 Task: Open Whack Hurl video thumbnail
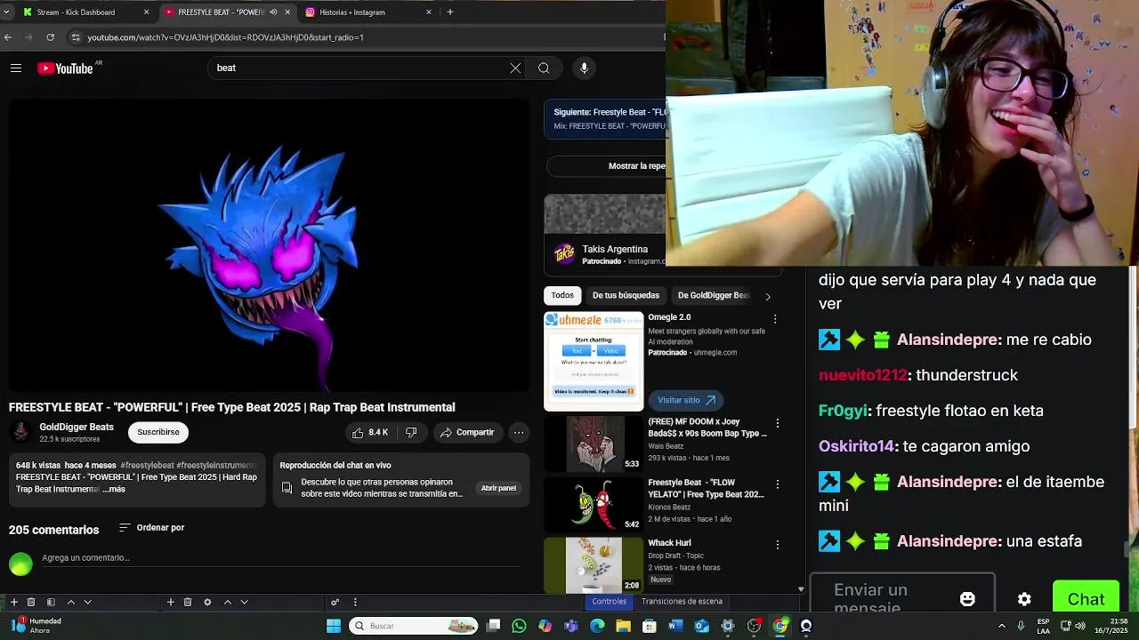pyautogui.click(x=594, y=565)
